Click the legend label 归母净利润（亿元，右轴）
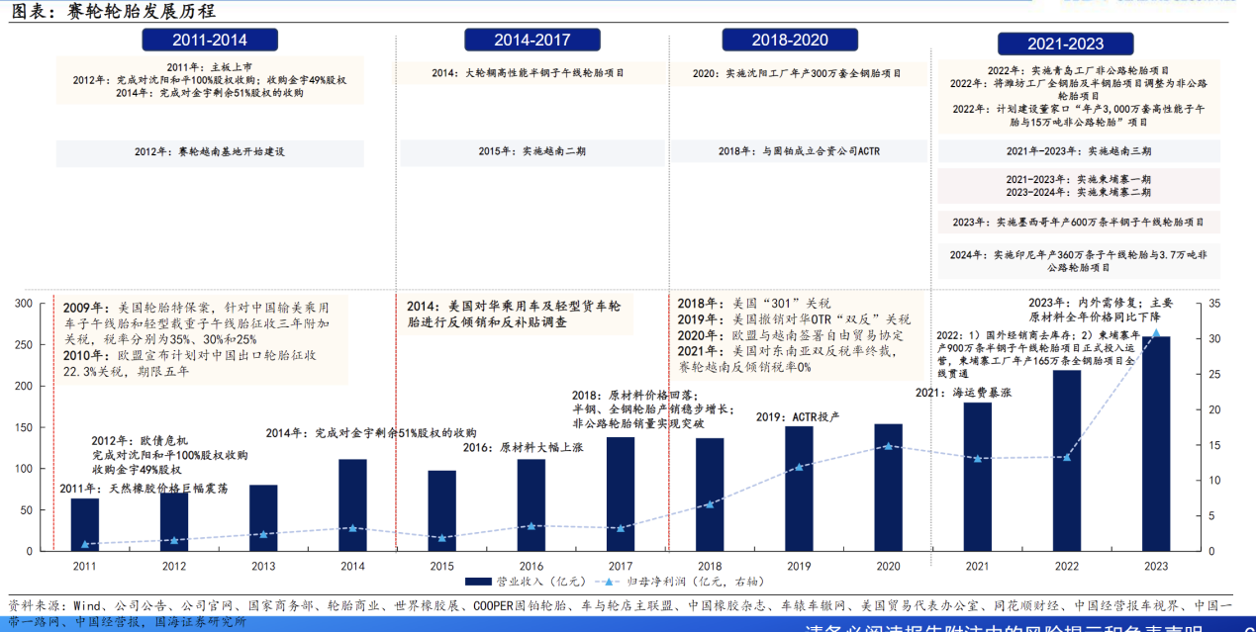The image size is (1256, 632). coord(694,581)
